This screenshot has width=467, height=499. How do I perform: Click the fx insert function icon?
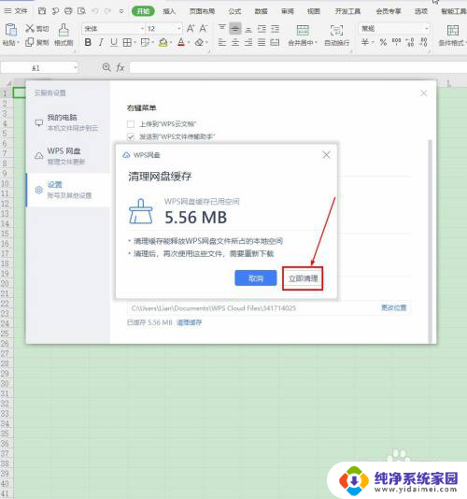click(x=120, y=67)
